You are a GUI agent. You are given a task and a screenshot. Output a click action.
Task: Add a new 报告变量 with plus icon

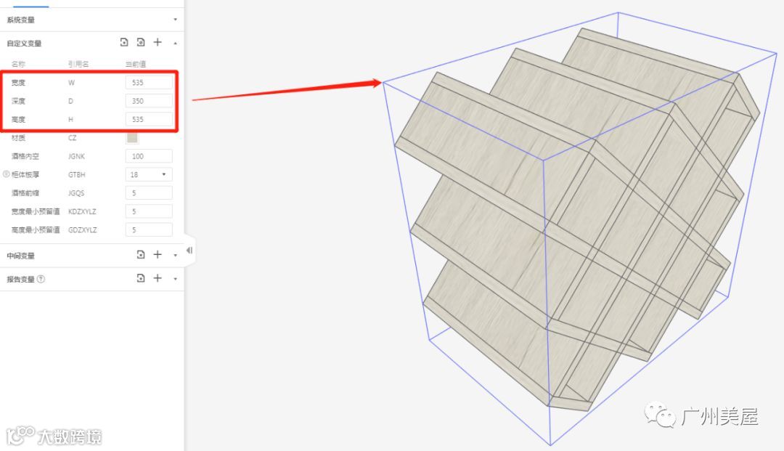pyautogui.click(x=158, y=278)
